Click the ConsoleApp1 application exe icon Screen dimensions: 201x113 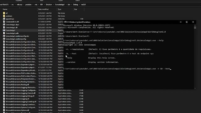pyautogui.click(x=4, y=30)
